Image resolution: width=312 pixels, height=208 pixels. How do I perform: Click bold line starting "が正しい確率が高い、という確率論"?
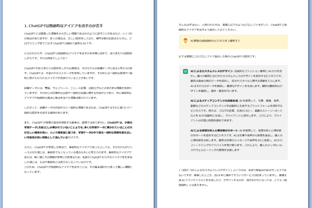[x=78, y=133]
